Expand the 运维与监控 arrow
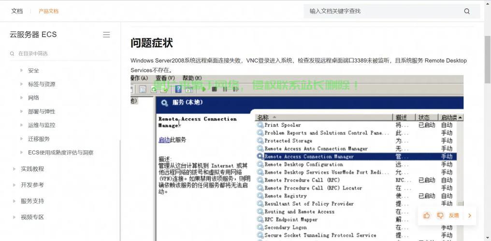 22,125
